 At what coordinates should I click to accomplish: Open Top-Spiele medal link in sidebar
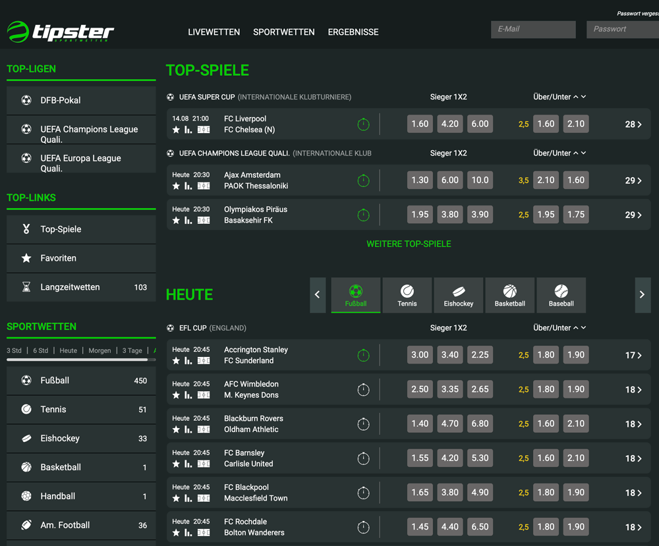(x=81, y=229)
